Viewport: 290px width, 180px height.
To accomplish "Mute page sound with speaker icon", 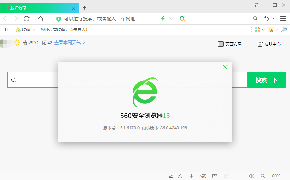I will click(252, 176).
